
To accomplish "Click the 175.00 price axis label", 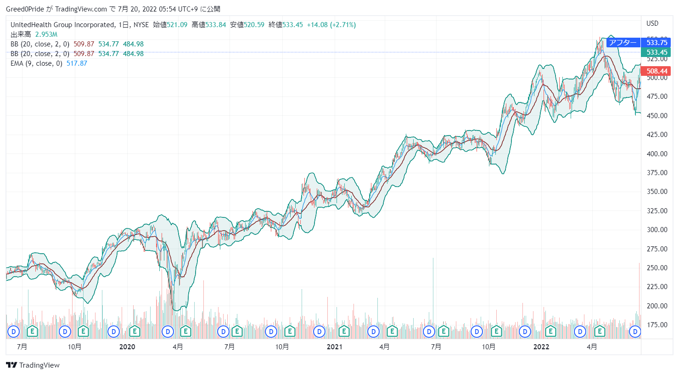I will tap(657, 325).
